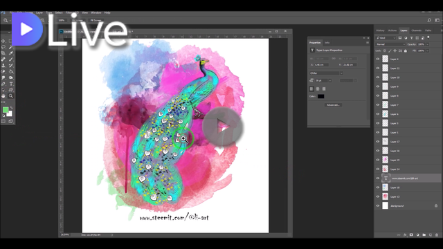443x249 pixels.
Task: Hide Layer 11 with eye icon
Action: [378, 68]
